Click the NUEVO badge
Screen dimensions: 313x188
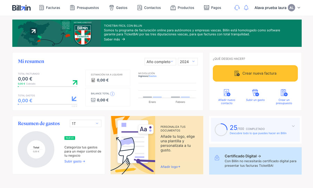coord(70,138)
